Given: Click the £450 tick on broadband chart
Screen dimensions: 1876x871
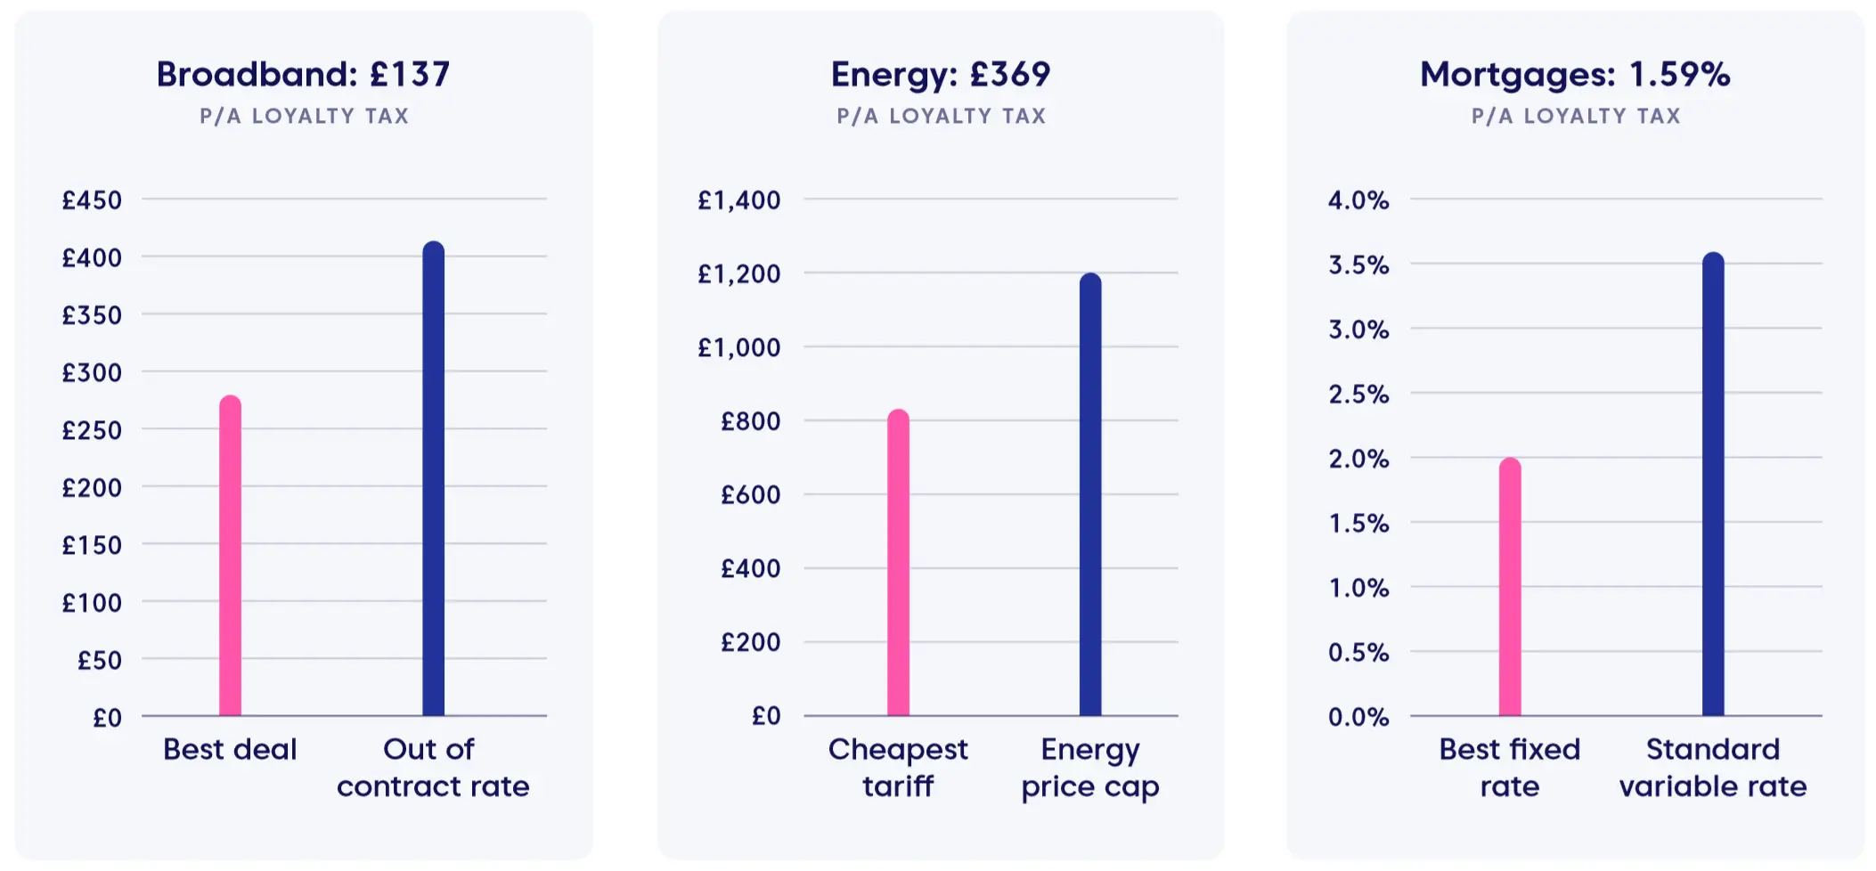Looking at the screenshot, I should point(92,200).
